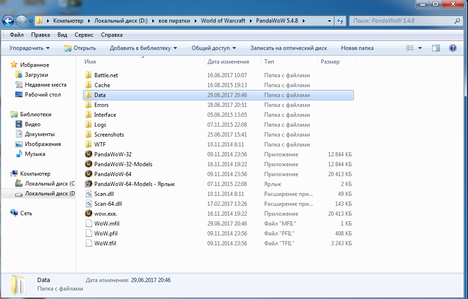Open the view options dropdown arrow

pos(420,48)
